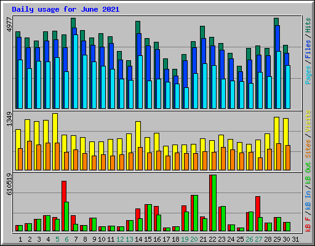Click the Sites legend label
The height and width of the screenshot is (246, 315).
click(308, 149)
